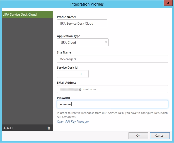Viewport: 174px width, 143px height.
Task: Click the Profile Name label
Action: point(66,17)
